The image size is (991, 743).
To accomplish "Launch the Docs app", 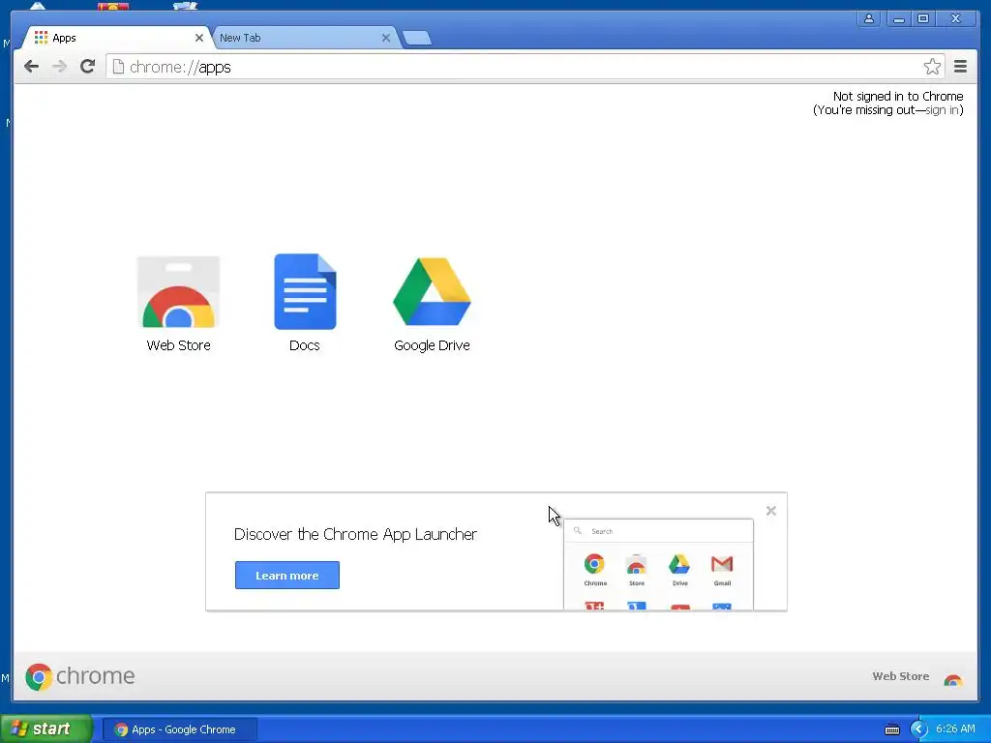I will 305,292.
